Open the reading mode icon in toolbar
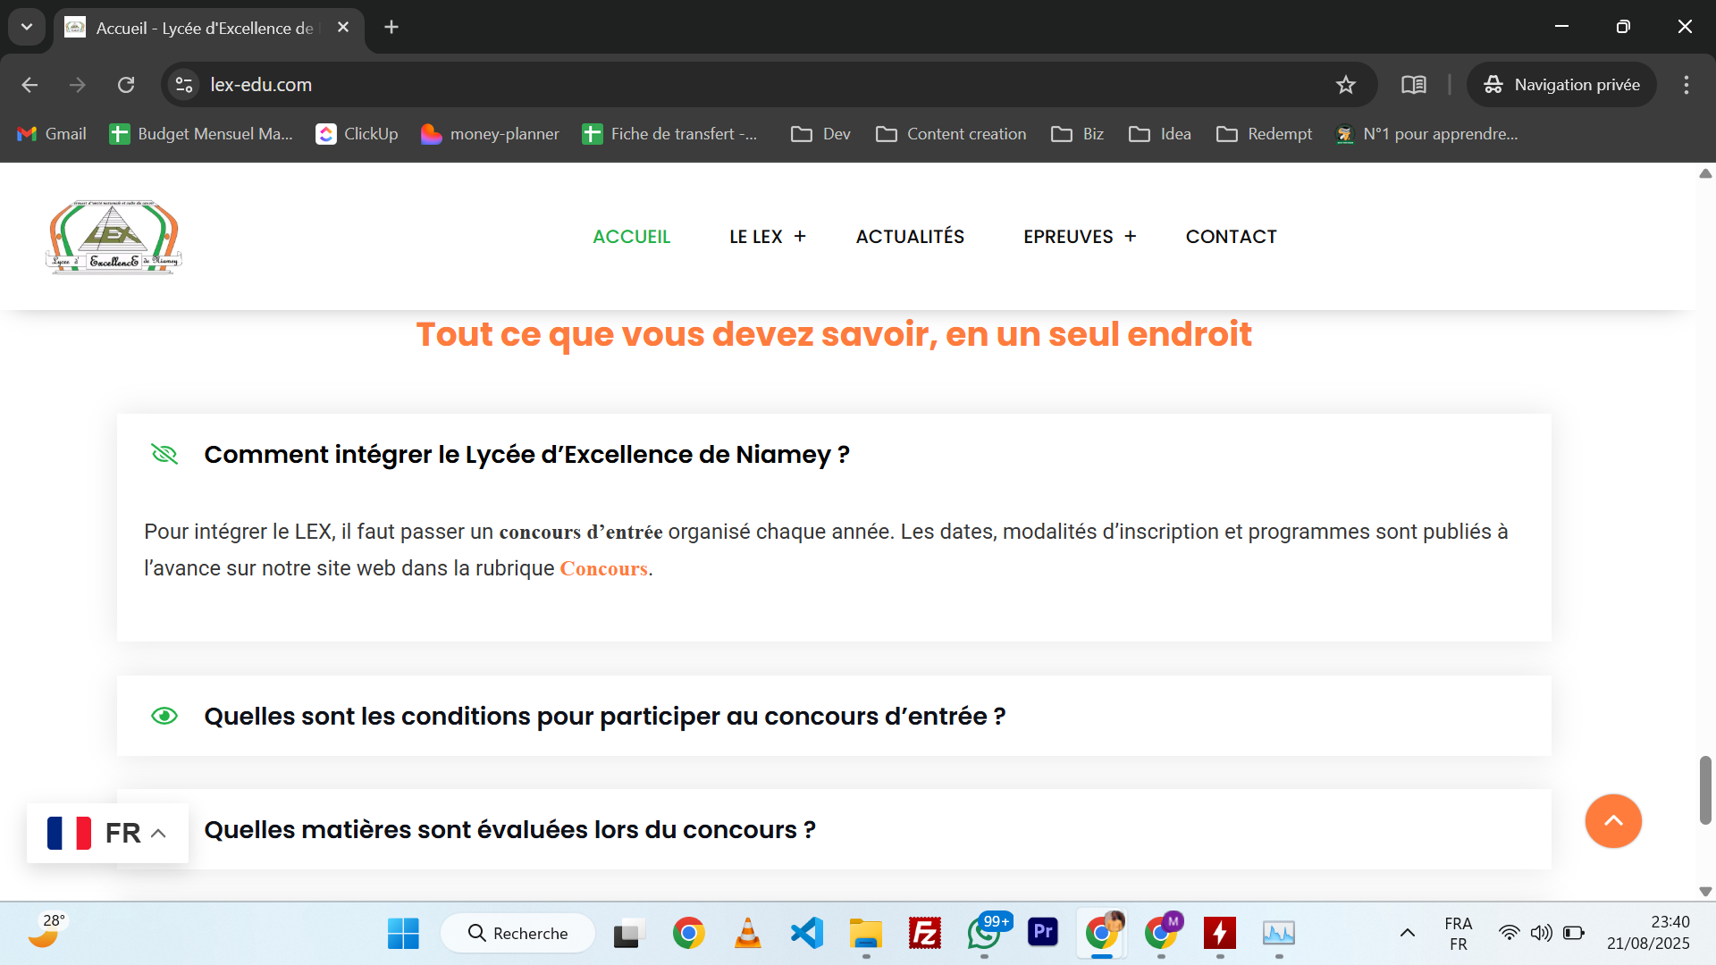 pos(1413,85)
